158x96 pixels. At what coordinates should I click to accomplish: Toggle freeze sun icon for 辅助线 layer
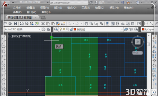tap(64, 29)
